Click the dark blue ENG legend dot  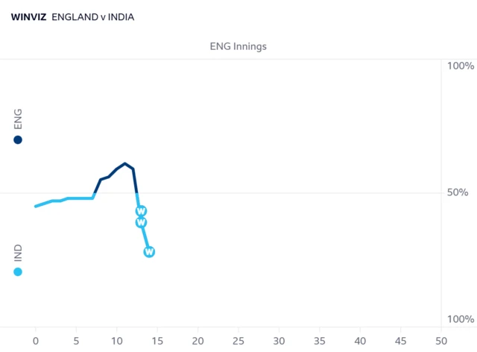coord(18,139)
